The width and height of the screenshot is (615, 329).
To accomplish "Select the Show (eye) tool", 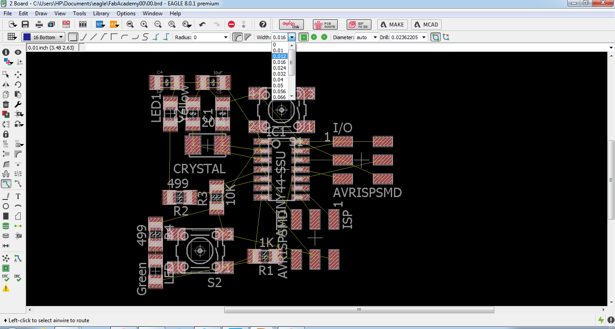I will tap(18, 52).
